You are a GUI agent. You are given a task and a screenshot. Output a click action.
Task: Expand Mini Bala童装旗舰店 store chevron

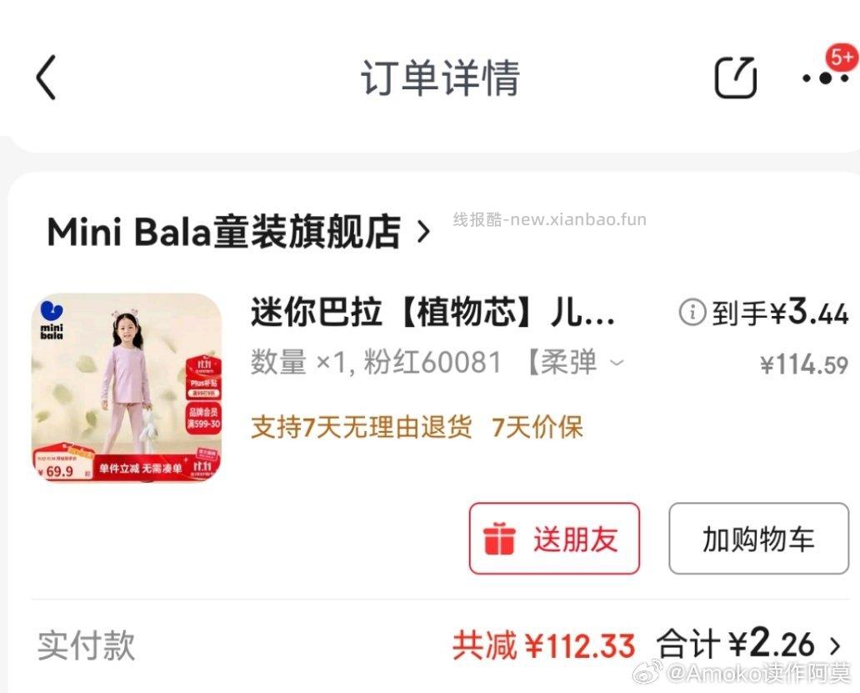point(422,232)
